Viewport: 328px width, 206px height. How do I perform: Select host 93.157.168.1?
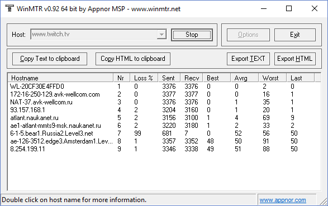(27, 110)
